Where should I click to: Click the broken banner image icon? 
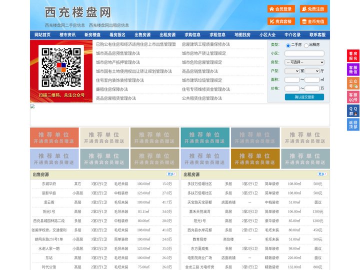[x=32, y=106]
